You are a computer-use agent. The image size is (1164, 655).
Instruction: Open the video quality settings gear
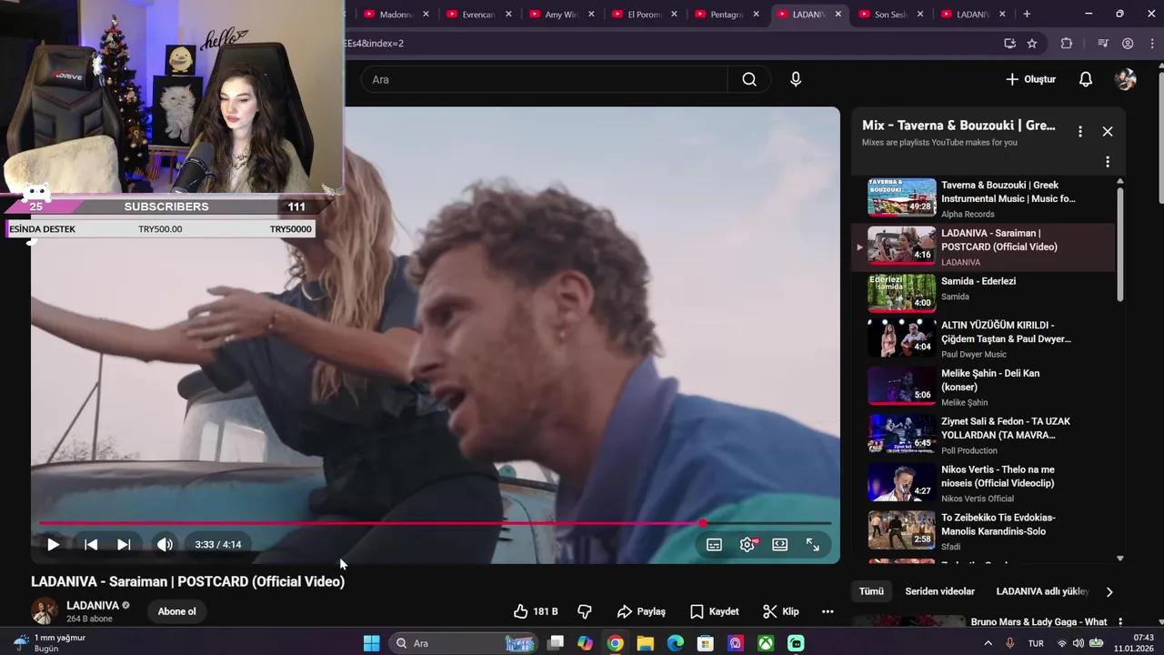pos(747,544)
